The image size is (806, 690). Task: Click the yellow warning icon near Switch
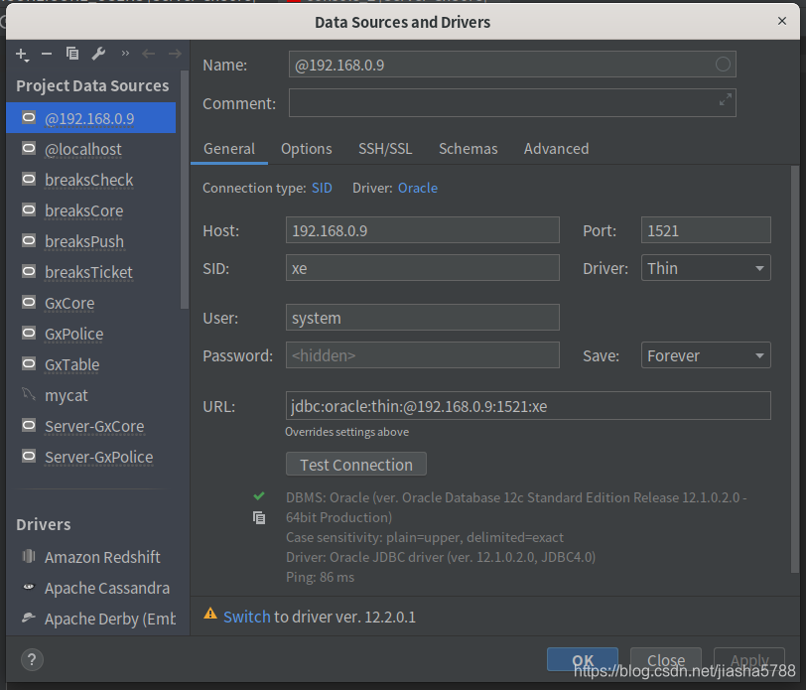(x=210, y=614)
